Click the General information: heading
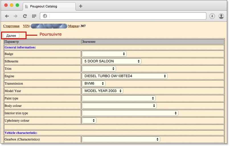The image size is (230, 147). tap(20, 47)
